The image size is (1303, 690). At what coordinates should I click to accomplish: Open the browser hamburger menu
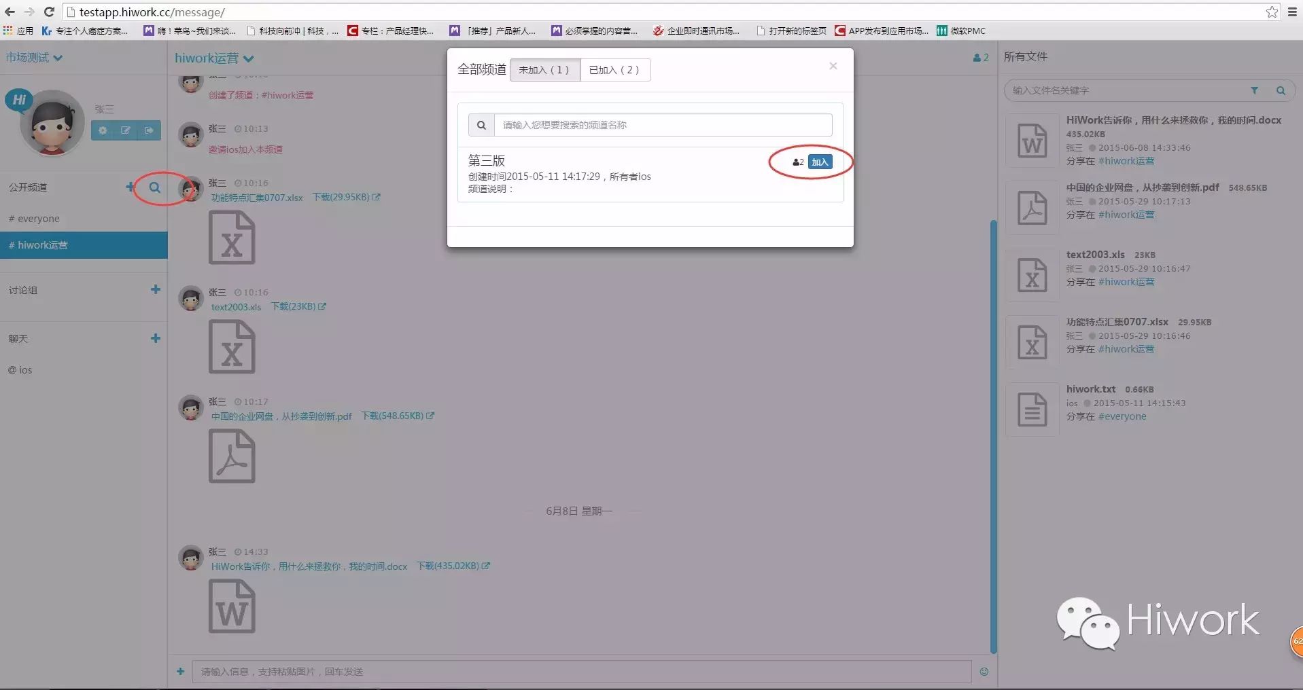coord(1292,12)
